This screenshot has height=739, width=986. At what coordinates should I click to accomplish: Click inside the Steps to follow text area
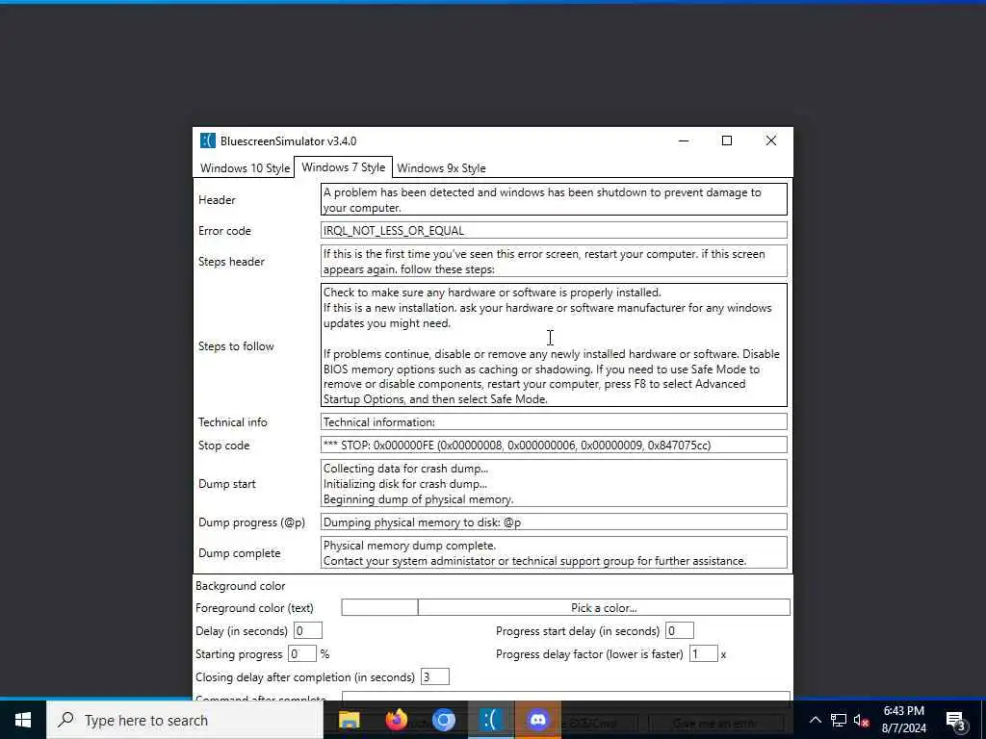[554, 345]
